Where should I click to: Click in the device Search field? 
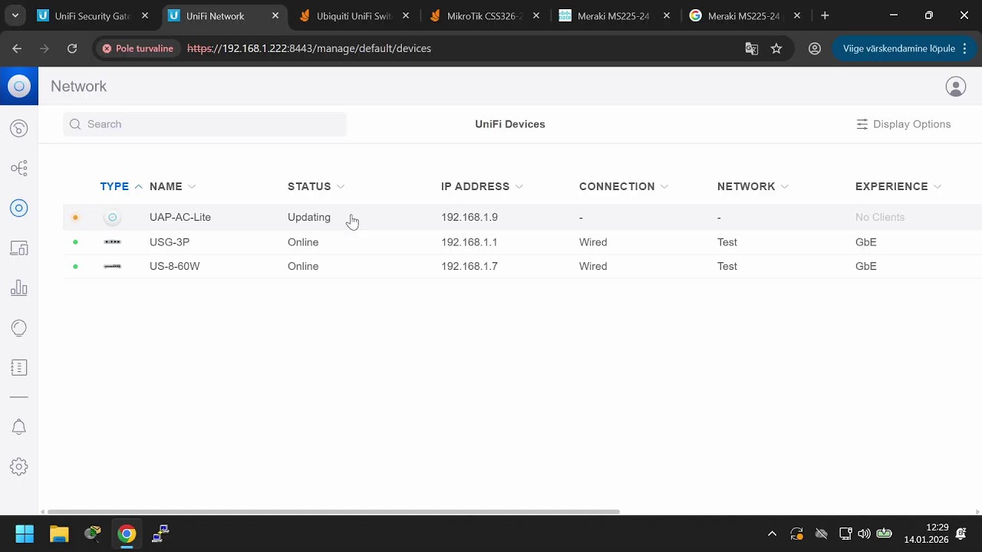[205, 124]
